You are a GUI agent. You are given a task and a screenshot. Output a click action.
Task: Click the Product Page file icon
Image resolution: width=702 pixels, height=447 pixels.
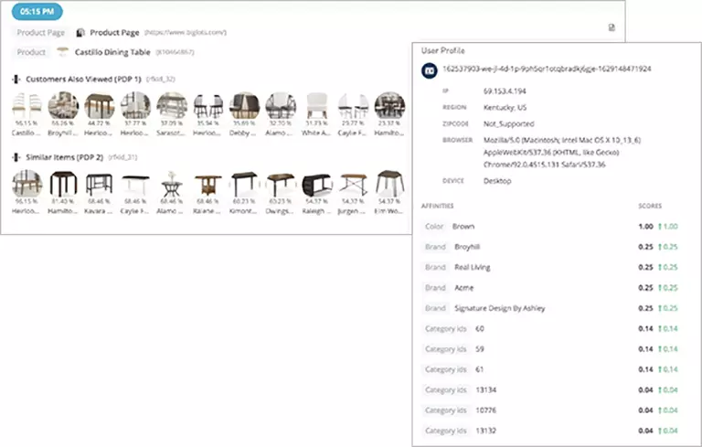[x=80, y=33]
